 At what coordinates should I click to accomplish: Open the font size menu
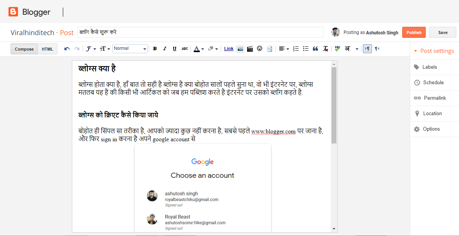105,49
